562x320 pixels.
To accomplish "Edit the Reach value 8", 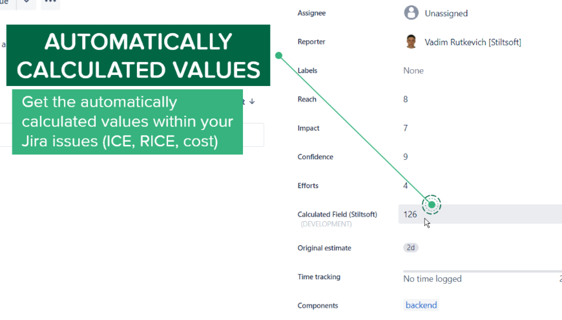I will click(x=406, y=100).
